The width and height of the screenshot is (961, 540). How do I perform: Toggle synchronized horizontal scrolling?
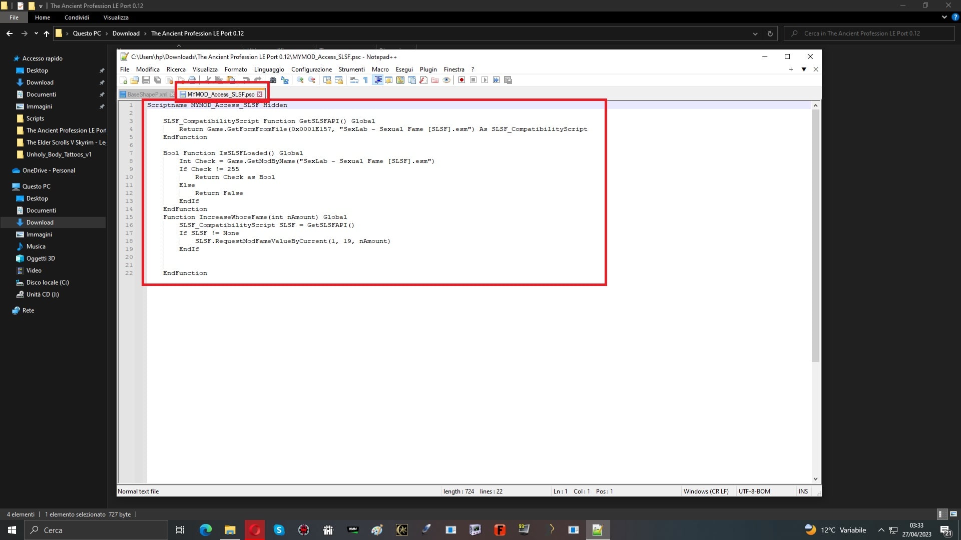point(339,80)
